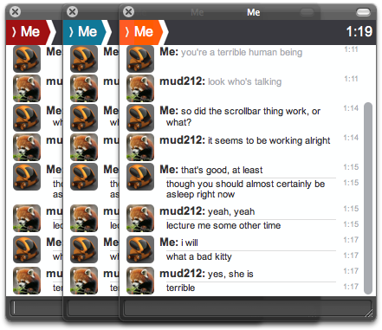382x330 pixels.
Task: Click red panda avatar beside "yeah, yeah"
Action: pos(140,218)
